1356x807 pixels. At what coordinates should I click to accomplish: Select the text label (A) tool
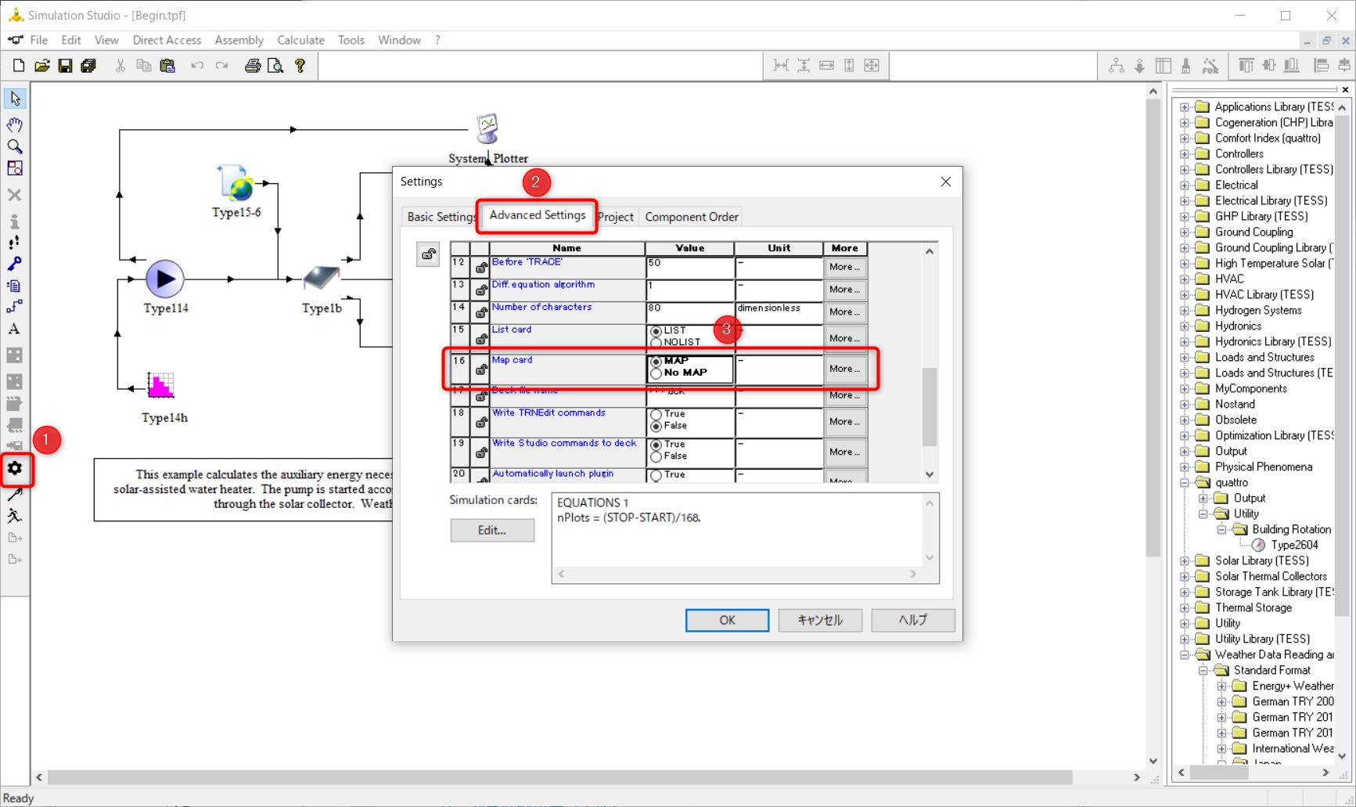click(x=14, y=329)
